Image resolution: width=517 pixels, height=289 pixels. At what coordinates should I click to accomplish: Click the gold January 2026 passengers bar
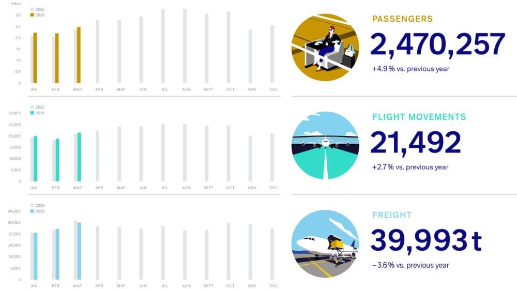tap(35, 58)
